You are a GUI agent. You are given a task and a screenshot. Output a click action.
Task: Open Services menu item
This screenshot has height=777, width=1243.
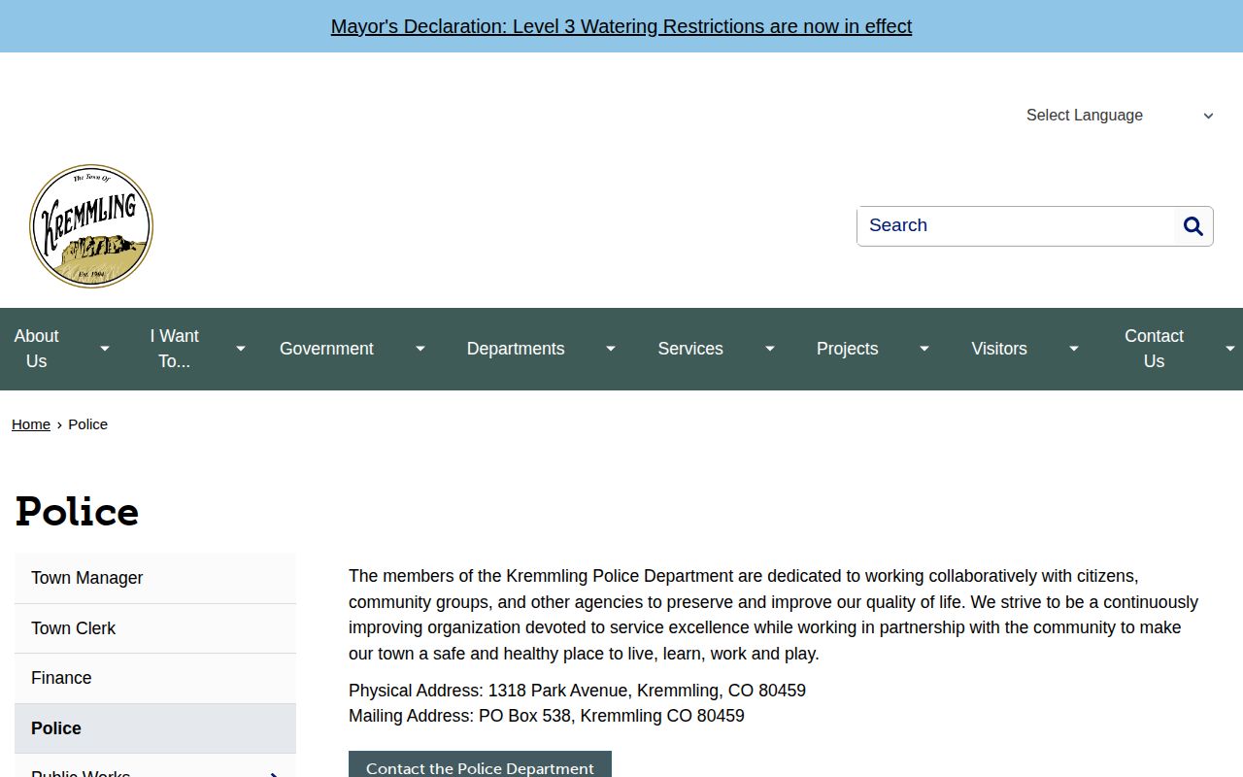[x=690, y=349]
